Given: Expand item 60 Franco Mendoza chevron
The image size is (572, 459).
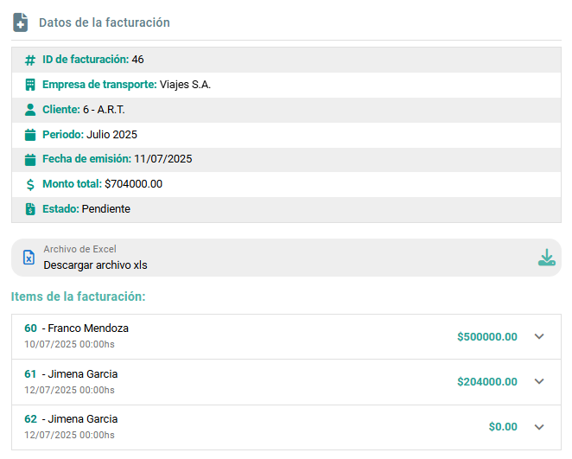Looking at the screenshot, I should coord(539,336).
